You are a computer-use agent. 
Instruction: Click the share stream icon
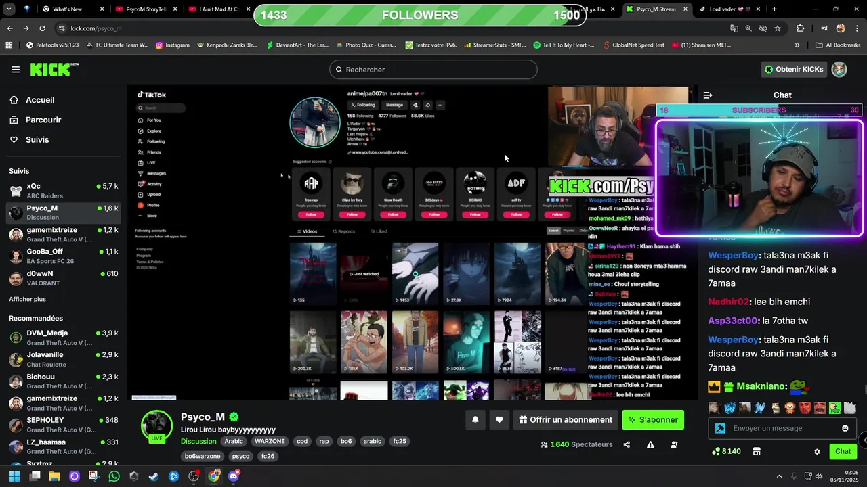[x=627, y=445]
